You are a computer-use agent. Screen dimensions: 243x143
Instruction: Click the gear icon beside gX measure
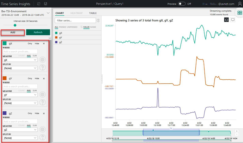tap(42, 60)
